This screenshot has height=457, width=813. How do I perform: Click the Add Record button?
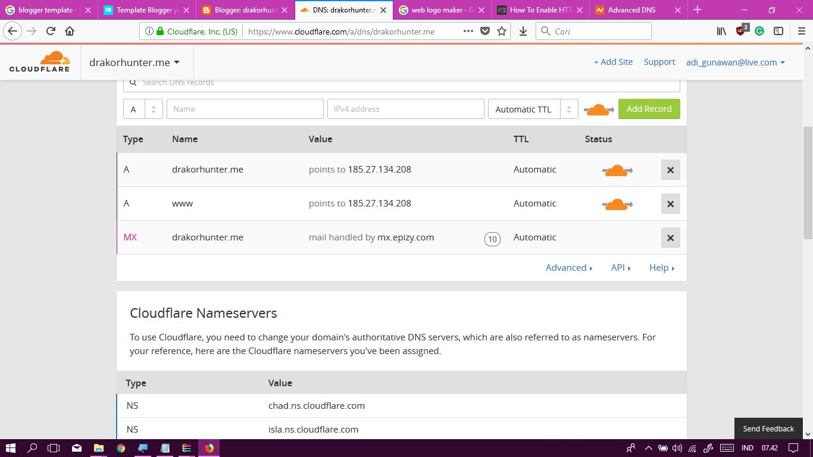(649, 109)
